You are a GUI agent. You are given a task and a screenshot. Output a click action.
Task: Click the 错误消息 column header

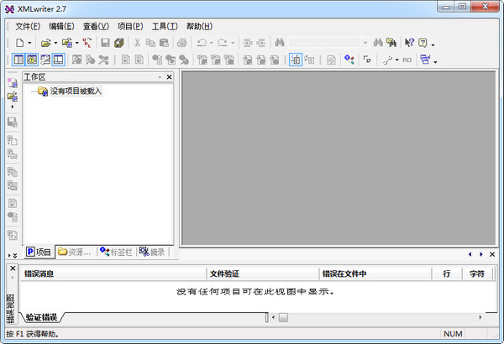pyautogui.click(x=113, y=274)
